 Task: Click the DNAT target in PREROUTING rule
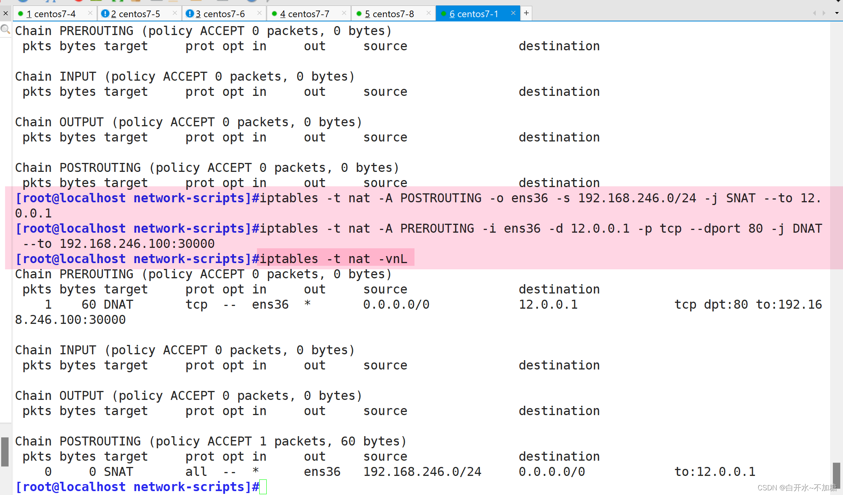point(119,304)
